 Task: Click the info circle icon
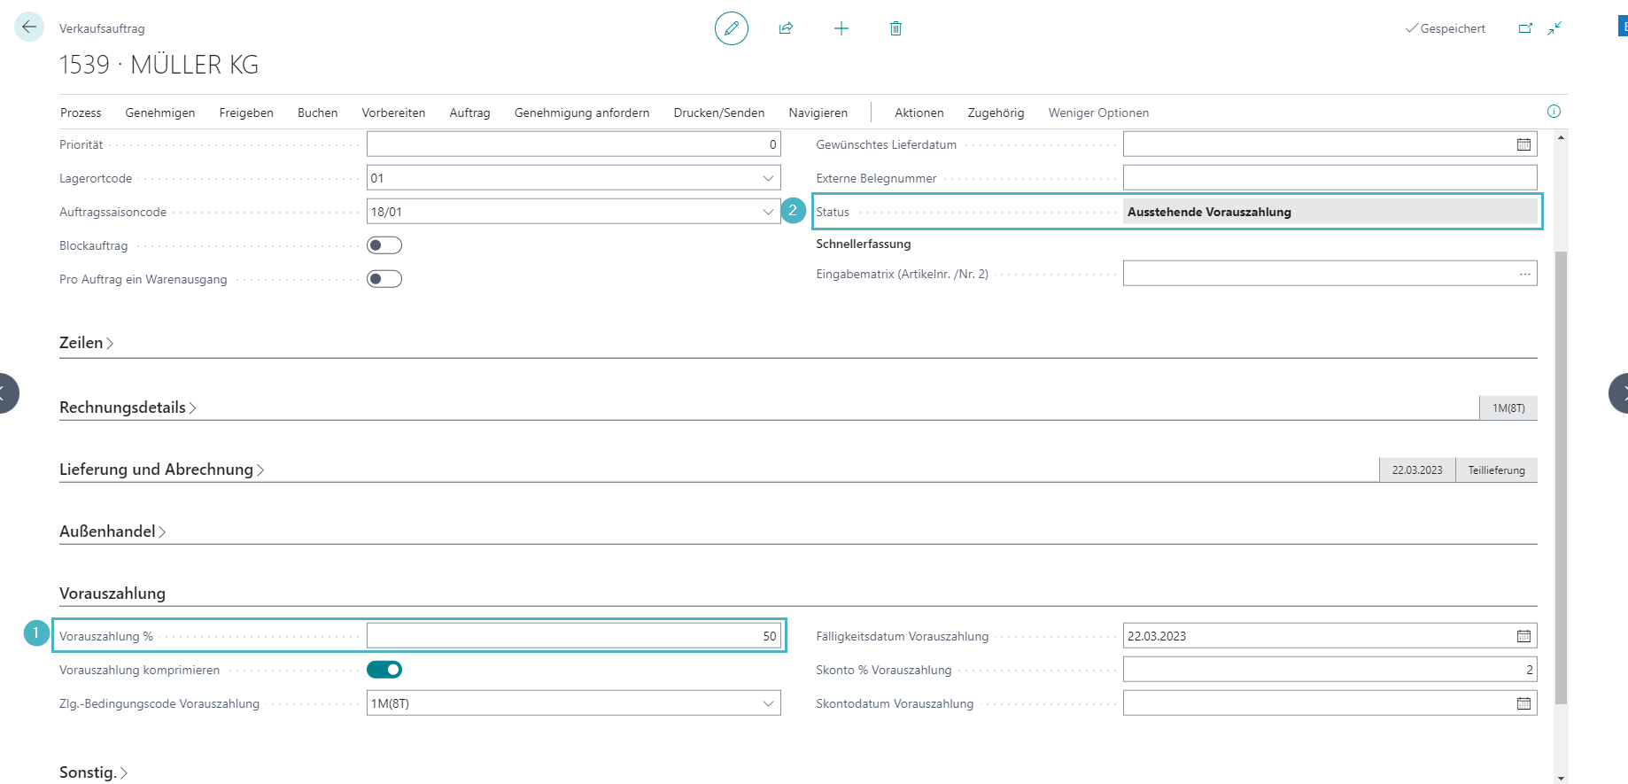[1554, 112]
